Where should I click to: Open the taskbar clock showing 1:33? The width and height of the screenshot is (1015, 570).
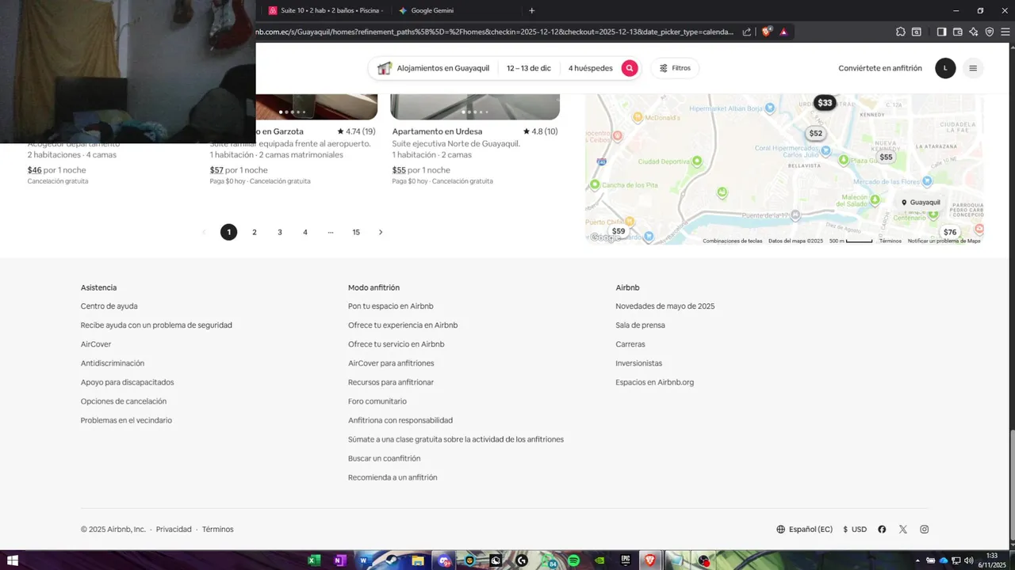[992, 560]
